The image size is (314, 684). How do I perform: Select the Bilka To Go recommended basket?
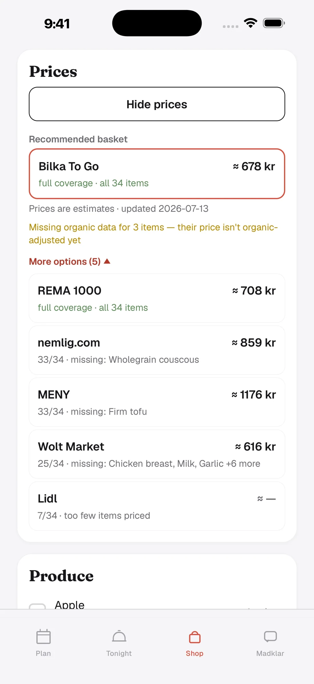pos(157,174)
